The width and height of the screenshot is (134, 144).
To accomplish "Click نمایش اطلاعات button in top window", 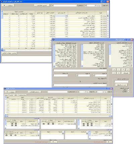I will coord(42,5).
